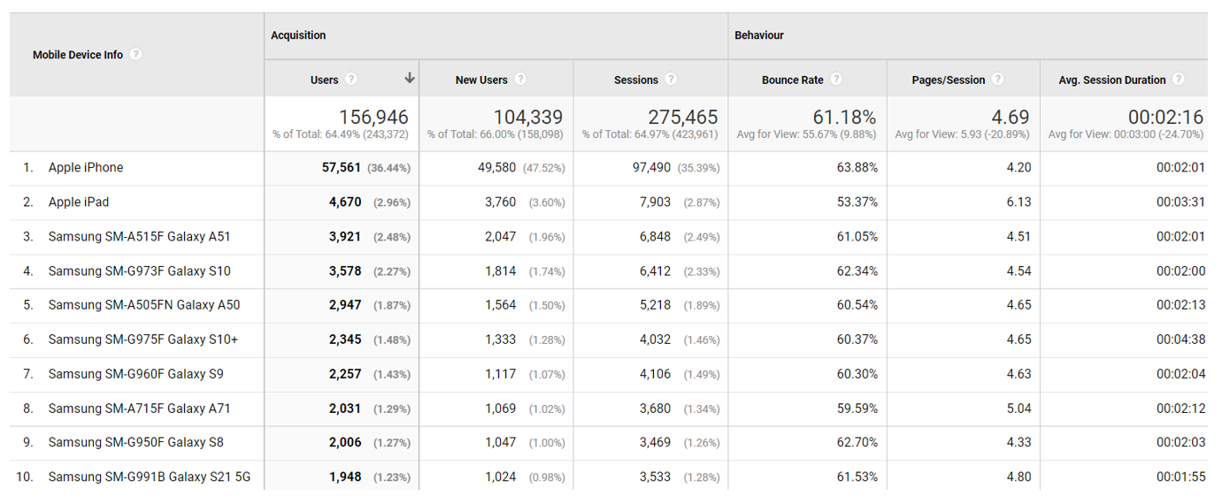Click Galaxy S10+ users value 2,345
The image size is (1222, 504).
(x=345, y=339)
